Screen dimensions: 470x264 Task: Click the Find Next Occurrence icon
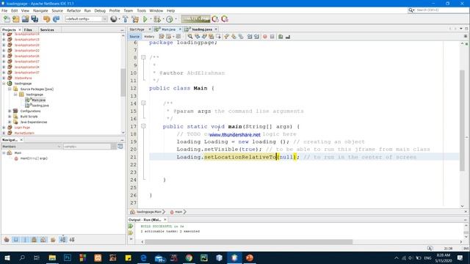pos(204,37)
